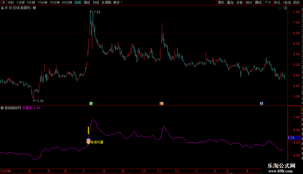The width and height of the screenshot is (303, 174).
Task: Toggle the sidebar panel icon at top-left
Action: click(x=3, y=2)
